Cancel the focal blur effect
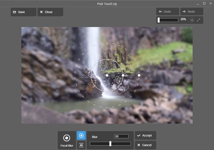 [146, 145]
